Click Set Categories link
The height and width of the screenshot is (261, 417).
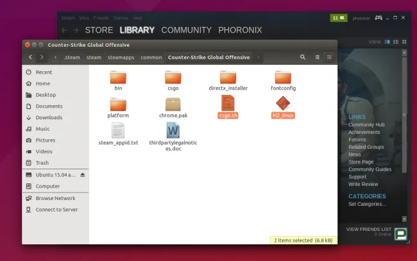coord(367,204)
